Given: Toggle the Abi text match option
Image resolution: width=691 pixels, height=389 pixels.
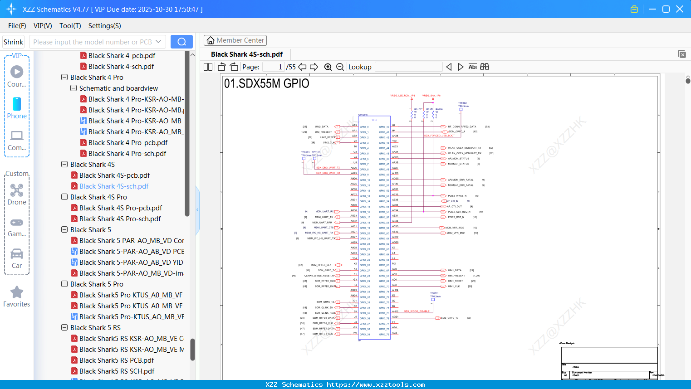Looking at the screenshot, I should (472, 67).
